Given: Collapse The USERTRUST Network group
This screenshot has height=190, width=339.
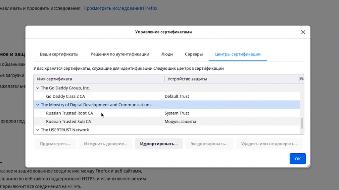Looking at the screenshot, I should click(x=38, y=130).
